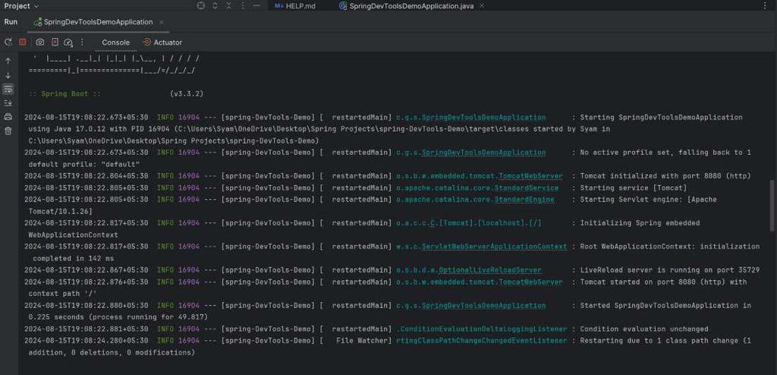Click timestamp 2024-08-15T19:08:24.280+05:30

86,342
